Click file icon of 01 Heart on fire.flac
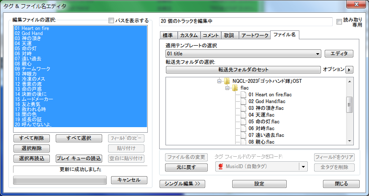The image size is (369, 196). point(244,95)
